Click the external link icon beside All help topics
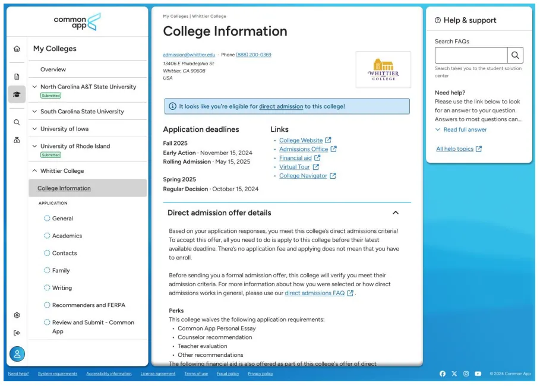This screenshot has height=386, width=540. (479, 148)
